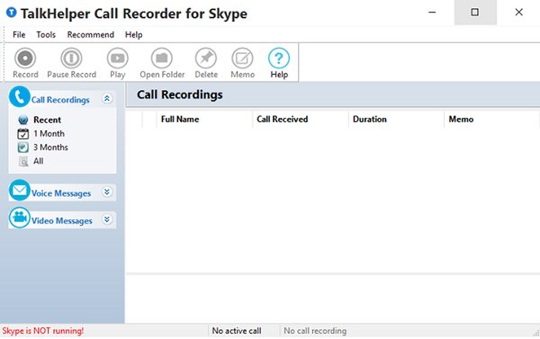
Task: Click the Call Recordings phone icon
Action: [x=20, y=97]
